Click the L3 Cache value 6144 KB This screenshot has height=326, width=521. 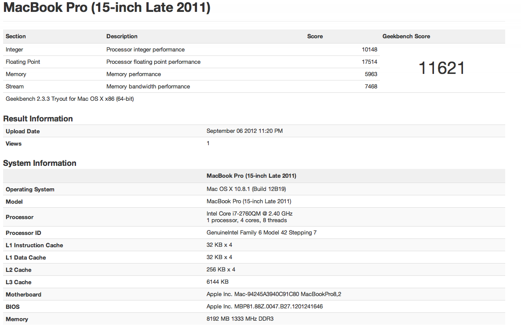217,282
